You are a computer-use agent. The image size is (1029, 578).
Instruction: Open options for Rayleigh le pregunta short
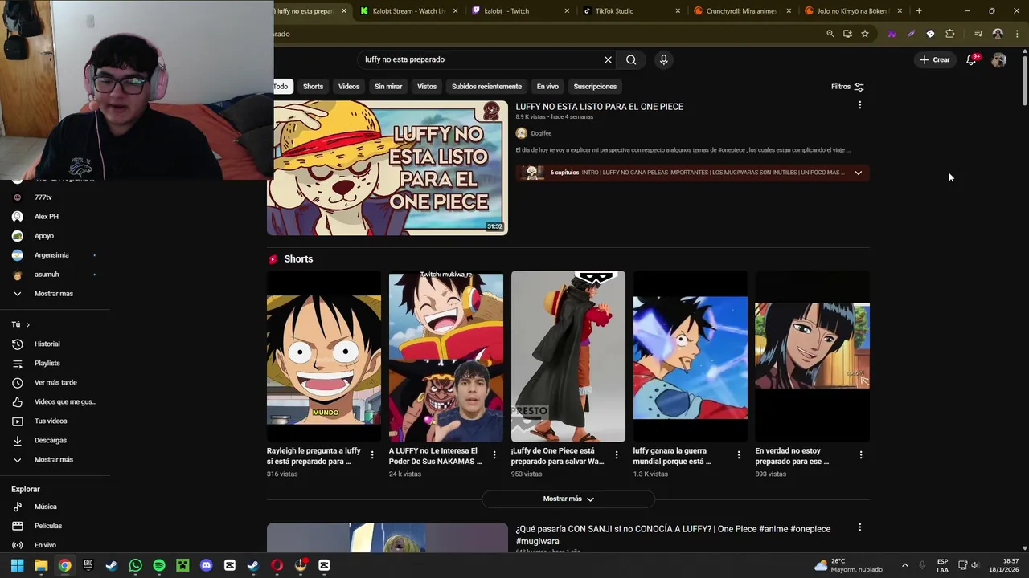click(x=372, y=455)
